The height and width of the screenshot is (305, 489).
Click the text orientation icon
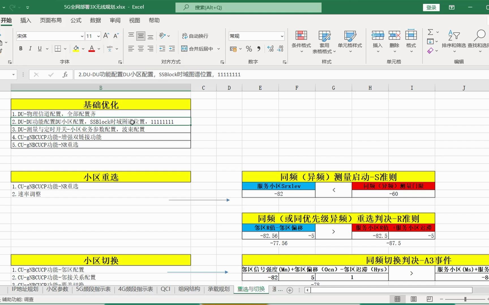(162, 36)
